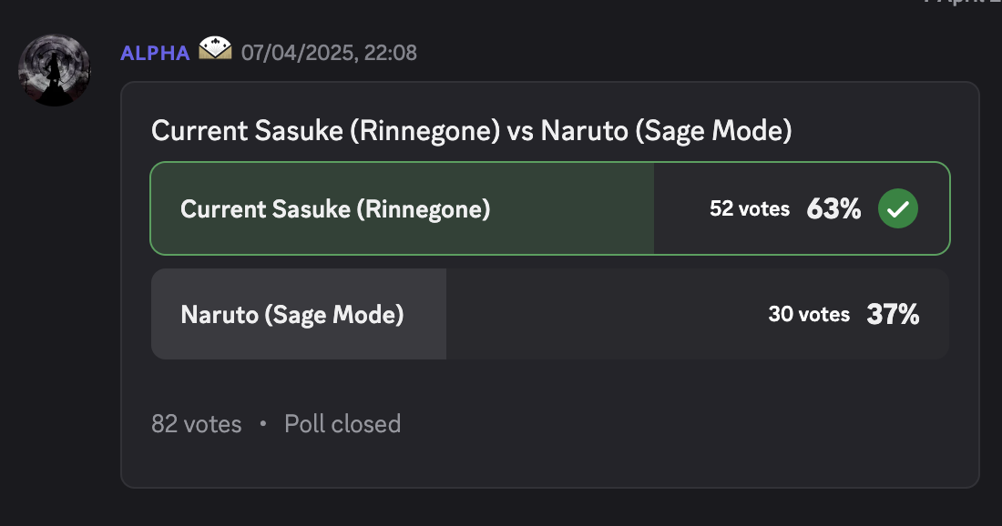Image resolution: width=1002 pixels, height=526 pixels.
Task: Click the grey filled Naruto result bar
Action: [x=299, y=314]
